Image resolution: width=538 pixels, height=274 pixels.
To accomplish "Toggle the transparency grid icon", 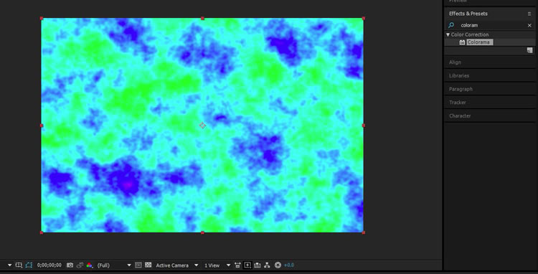I will (148, 265).
